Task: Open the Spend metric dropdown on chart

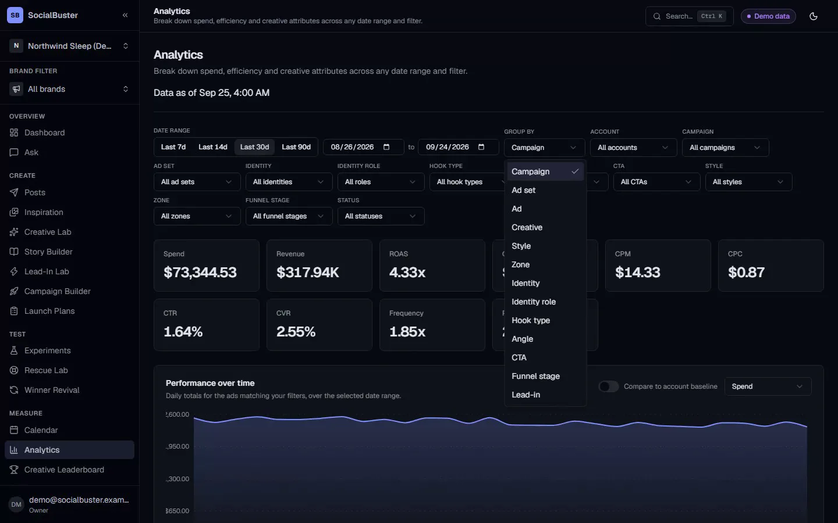Action: [x=768, y=386]
